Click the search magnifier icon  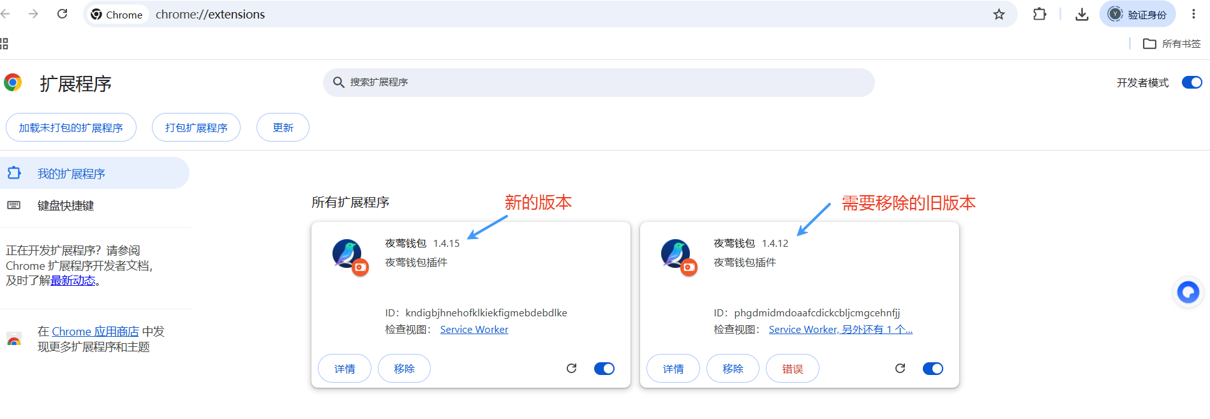coord(338,82)
